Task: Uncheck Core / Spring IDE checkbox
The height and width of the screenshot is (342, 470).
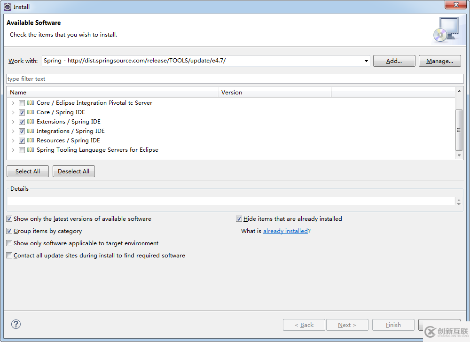Action: [22, 113]
